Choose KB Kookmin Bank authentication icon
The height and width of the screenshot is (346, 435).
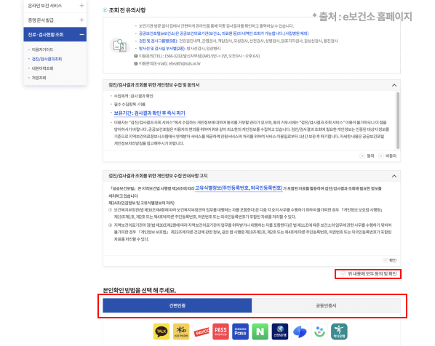tap(181, 331)
